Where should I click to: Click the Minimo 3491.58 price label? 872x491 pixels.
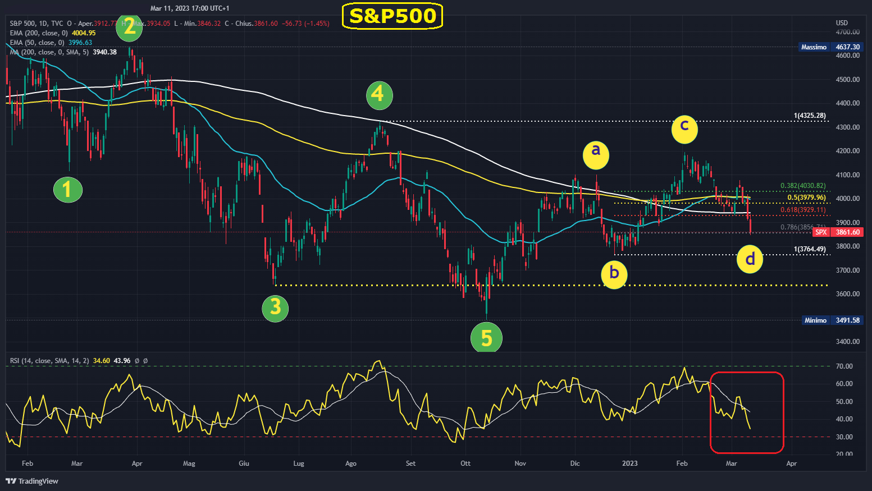tap(832, 320)
